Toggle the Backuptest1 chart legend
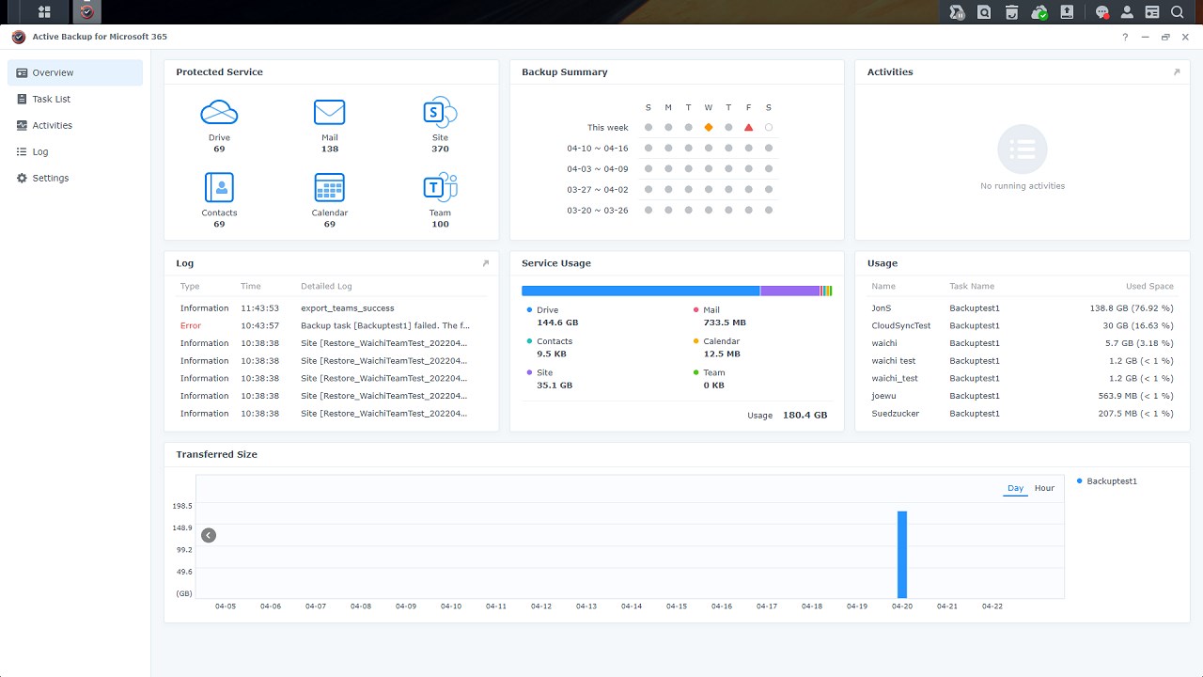The width and height of the screenshot is (1203, 677). point(1107,481)
